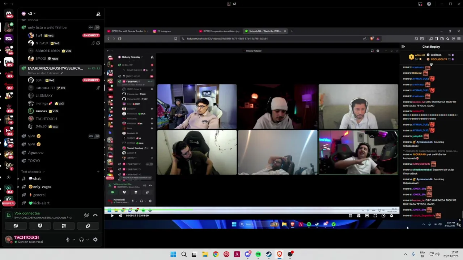Click the top-right Discord help icon
The image size is (463, 260).
429,4
